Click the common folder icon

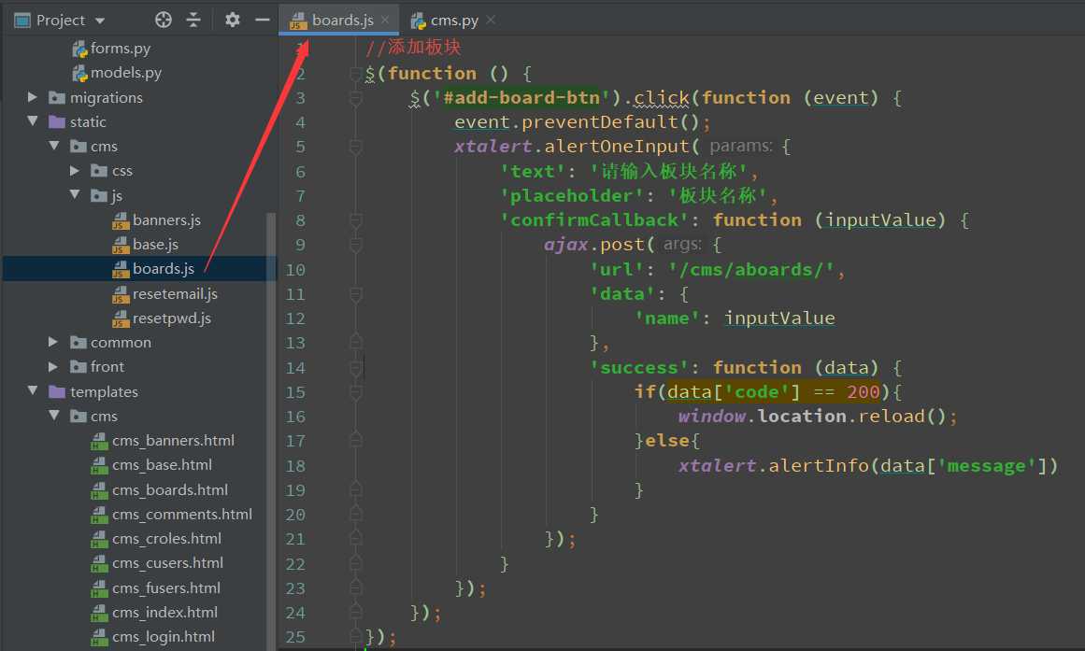[79, 343]
